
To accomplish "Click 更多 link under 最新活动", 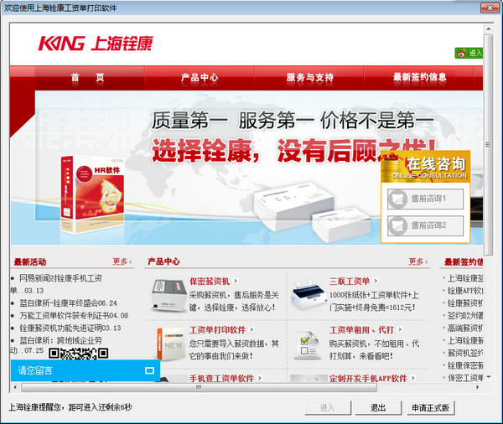I will click(122, 261).
